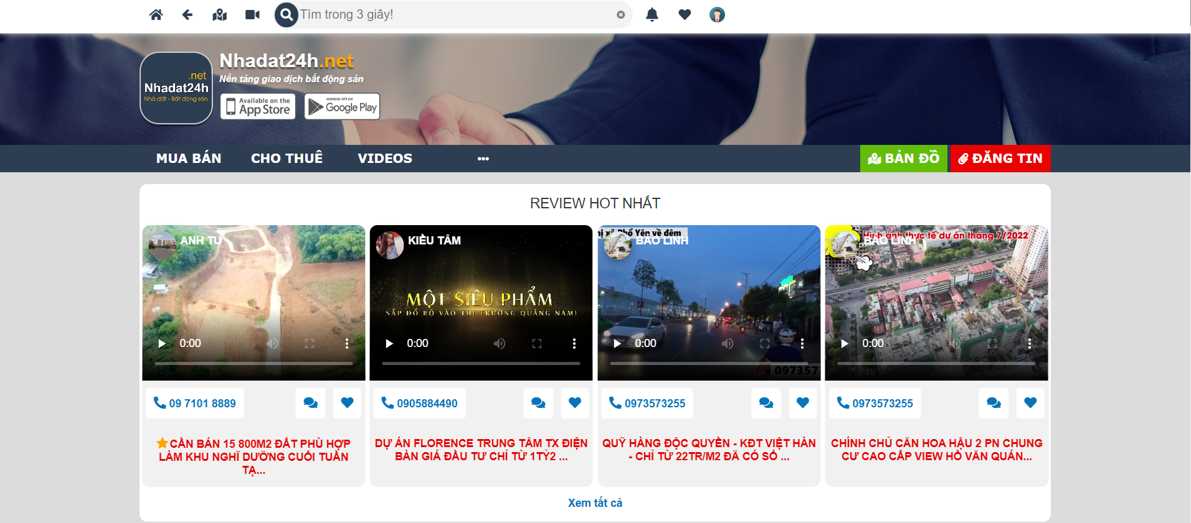The image size is (1191, 523).
Task: Click the Xem tất cả link
Action: 595,503
